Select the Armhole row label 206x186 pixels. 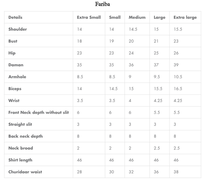[x=17, y=77]
